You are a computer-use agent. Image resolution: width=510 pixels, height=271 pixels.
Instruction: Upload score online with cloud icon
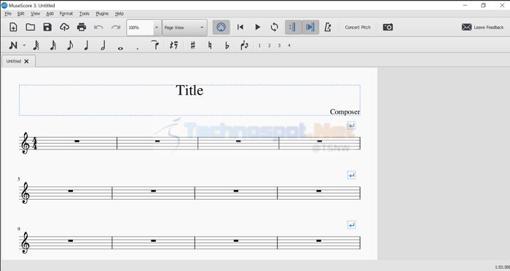(x=64, y=28)
